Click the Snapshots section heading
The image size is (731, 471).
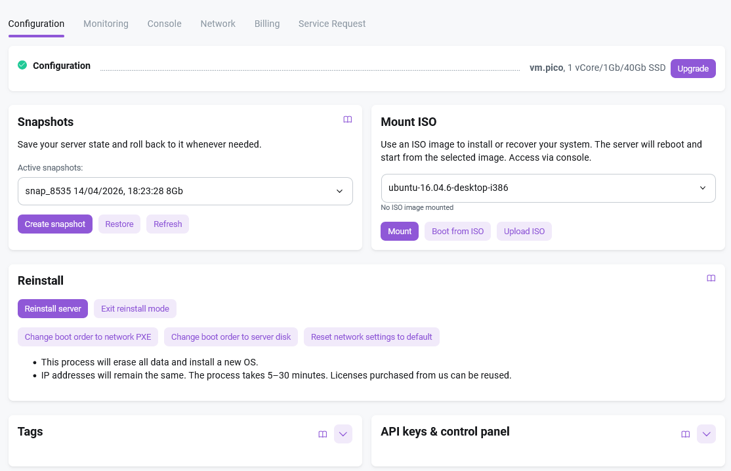pyautogui.click(x=46, y=122)
